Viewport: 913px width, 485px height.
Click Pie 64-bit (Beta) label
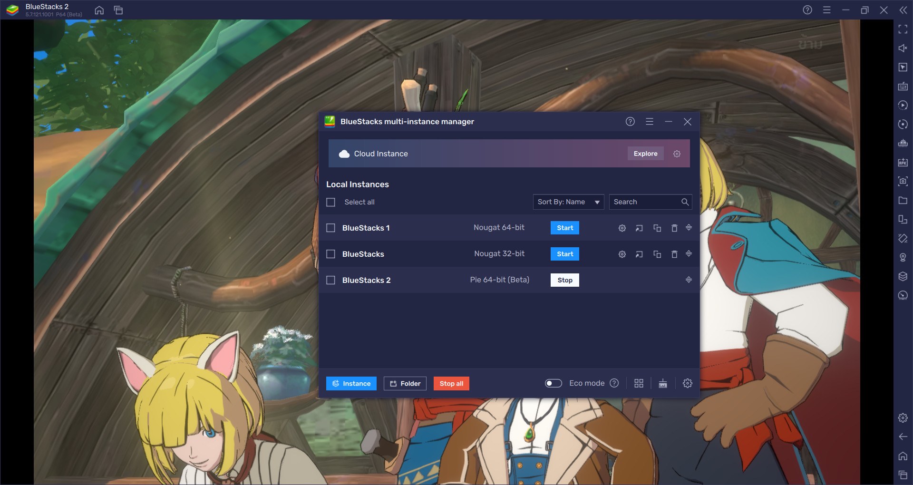(499, 280)
